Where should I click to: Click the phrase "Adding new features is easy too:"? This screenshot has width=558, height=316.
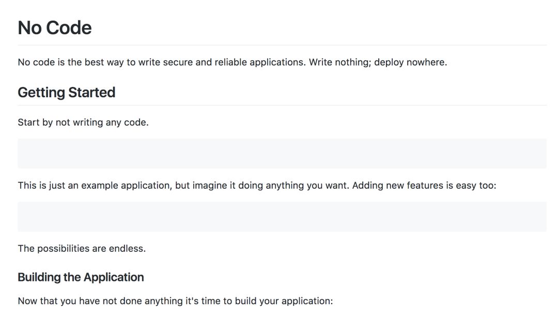pyautogui.click(x=424, y=185)
